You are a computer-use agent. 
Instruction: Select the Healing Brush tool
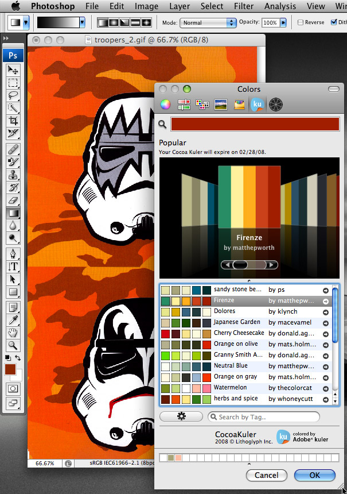pyautogui.click(x=13, y=149)
